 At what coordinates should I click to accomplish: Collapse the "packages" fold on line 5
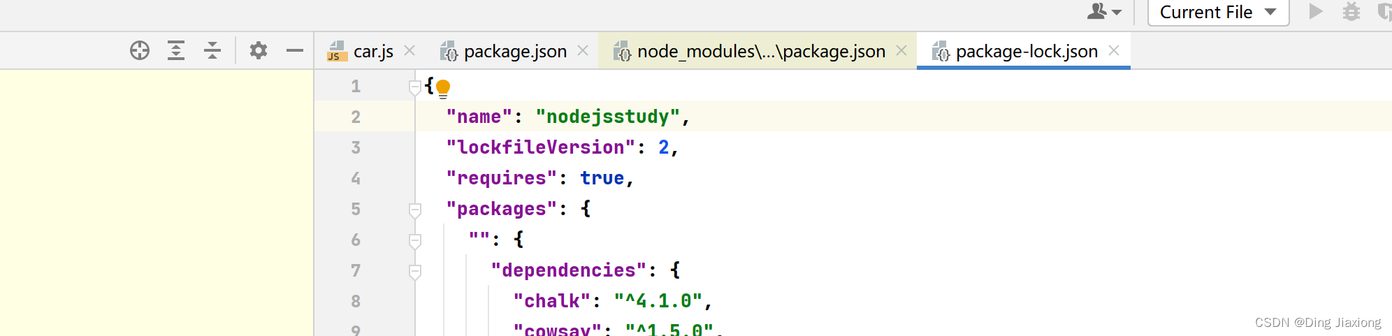click(414, 210)
